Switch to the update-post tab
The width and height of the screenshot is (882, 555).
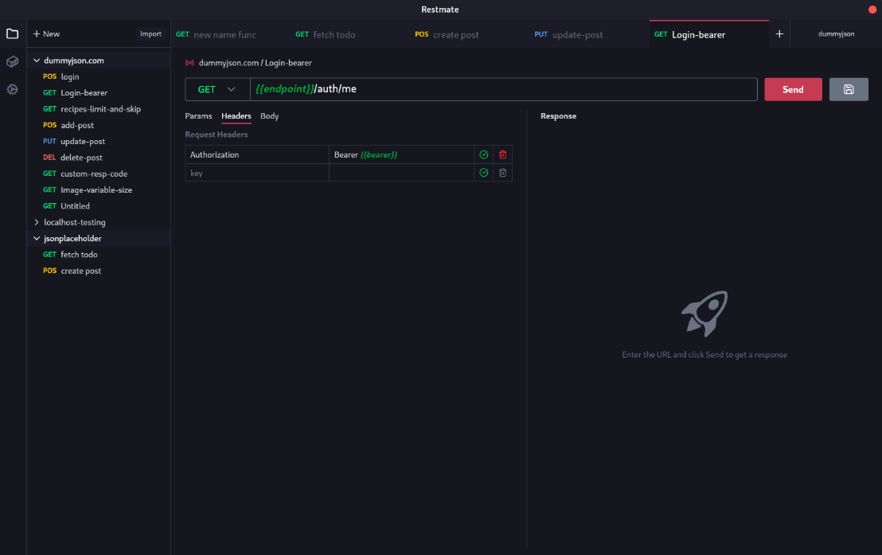tap(589, 34)
